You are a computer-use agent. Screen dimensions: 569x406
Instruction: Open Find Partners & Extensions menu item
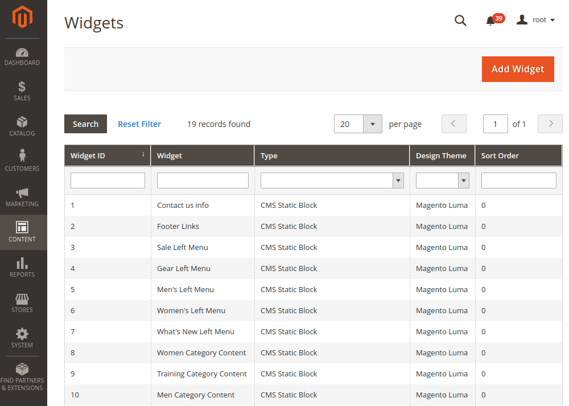coord(22,376)
